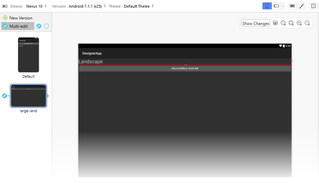The image size is (319, 183).
Task: Click the grid layout icon at far right
Action: [313, 6]
